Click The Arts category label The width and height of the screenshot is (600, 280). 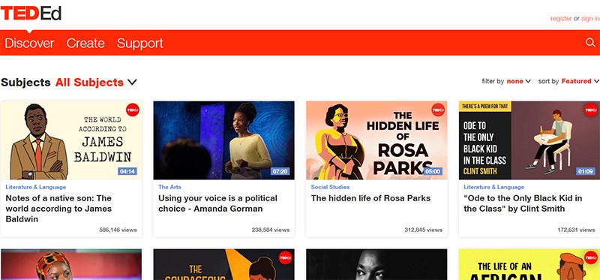click(169, 187)
